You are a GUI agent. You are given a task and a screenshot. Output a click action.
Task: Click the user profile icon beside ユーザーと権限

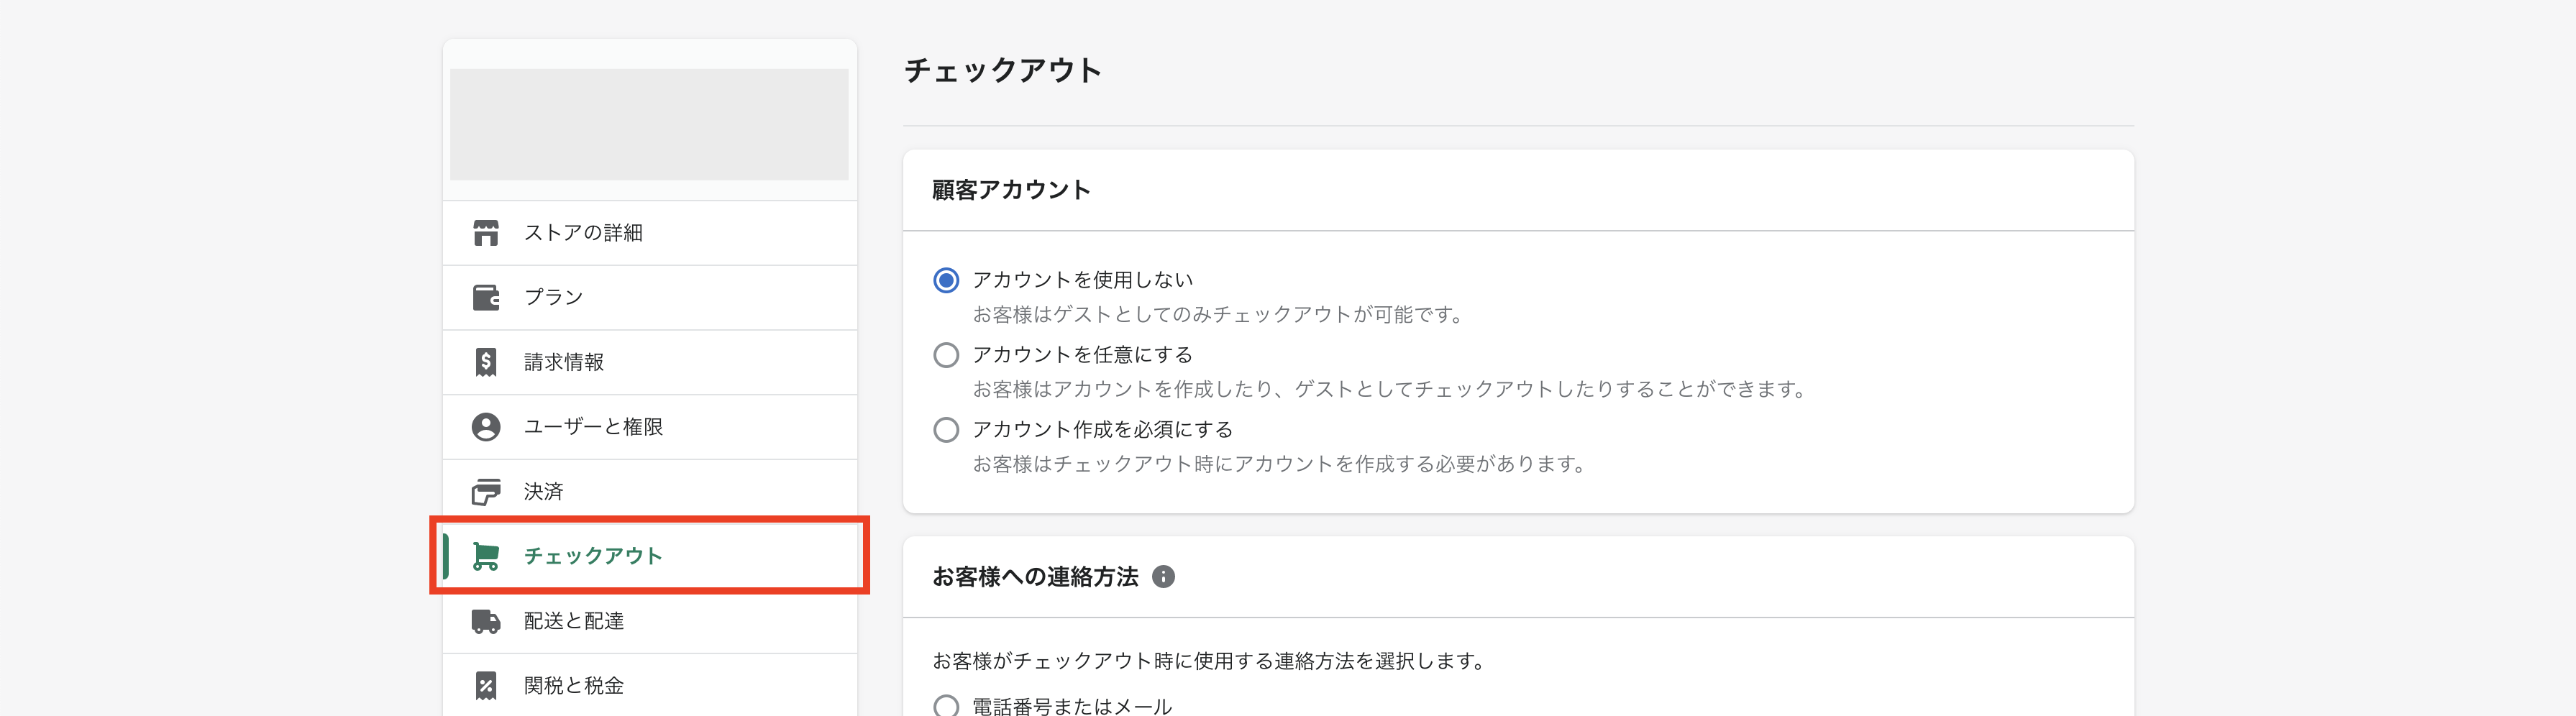(x=486, y=427)
